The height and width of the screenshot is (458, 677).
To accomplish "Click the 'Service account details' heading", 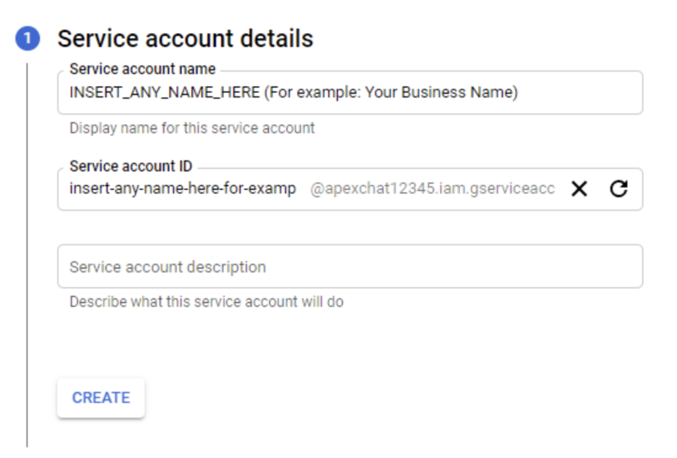I will click(185, 38).
